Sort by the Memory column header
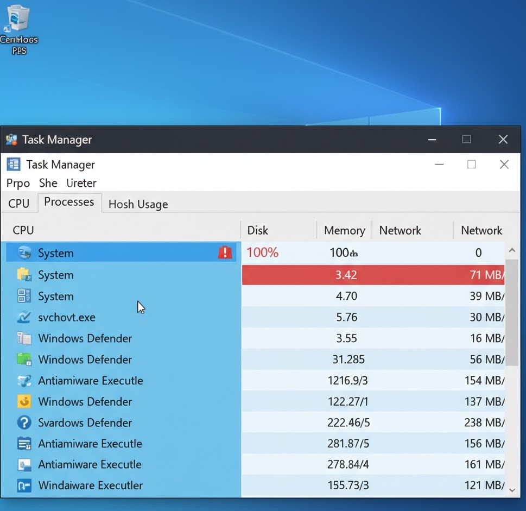The height and width of the screenshot is (511, 526). click(344, 230)
